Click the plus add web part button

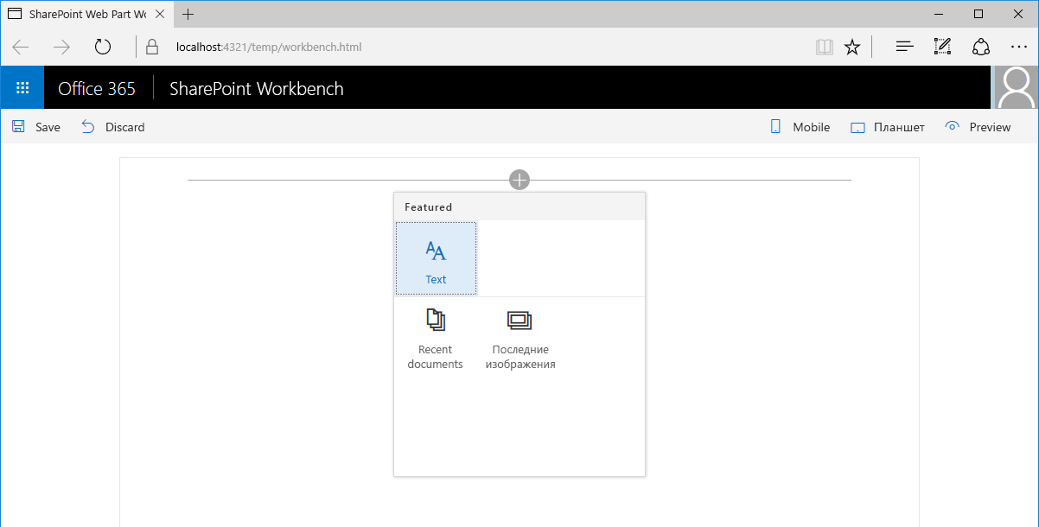tap(519, 180)
